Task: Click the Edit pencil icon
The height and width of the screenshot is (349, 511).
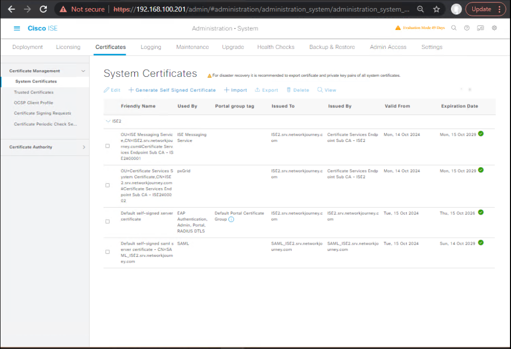Action: [x=106, y=90]
